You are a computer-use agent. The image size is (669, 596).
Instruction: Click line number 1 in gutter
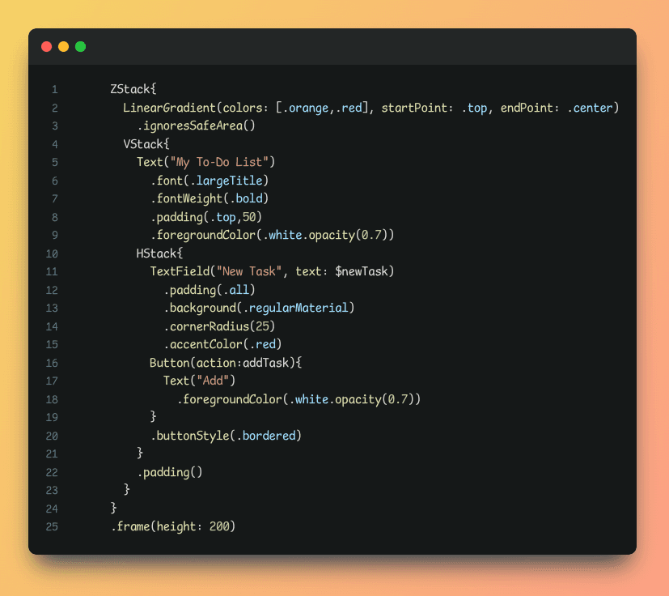(55, 89)
